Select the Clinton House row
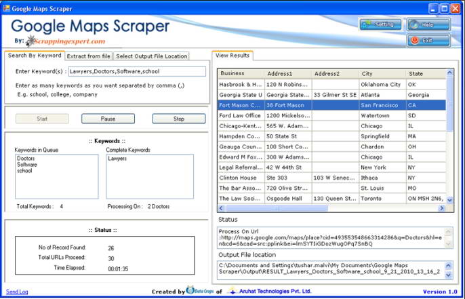 (331, 178)
